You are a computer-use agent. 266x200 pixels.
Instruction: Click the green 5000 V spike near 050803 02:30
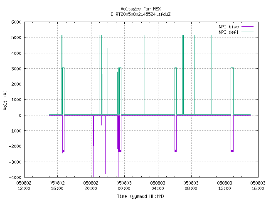[145, 75]
